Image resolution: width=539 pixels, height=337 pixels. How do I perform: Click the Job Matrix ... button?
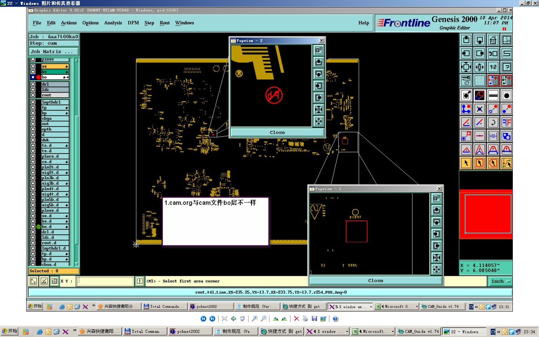pyautogui.click(x=54, y=52)
